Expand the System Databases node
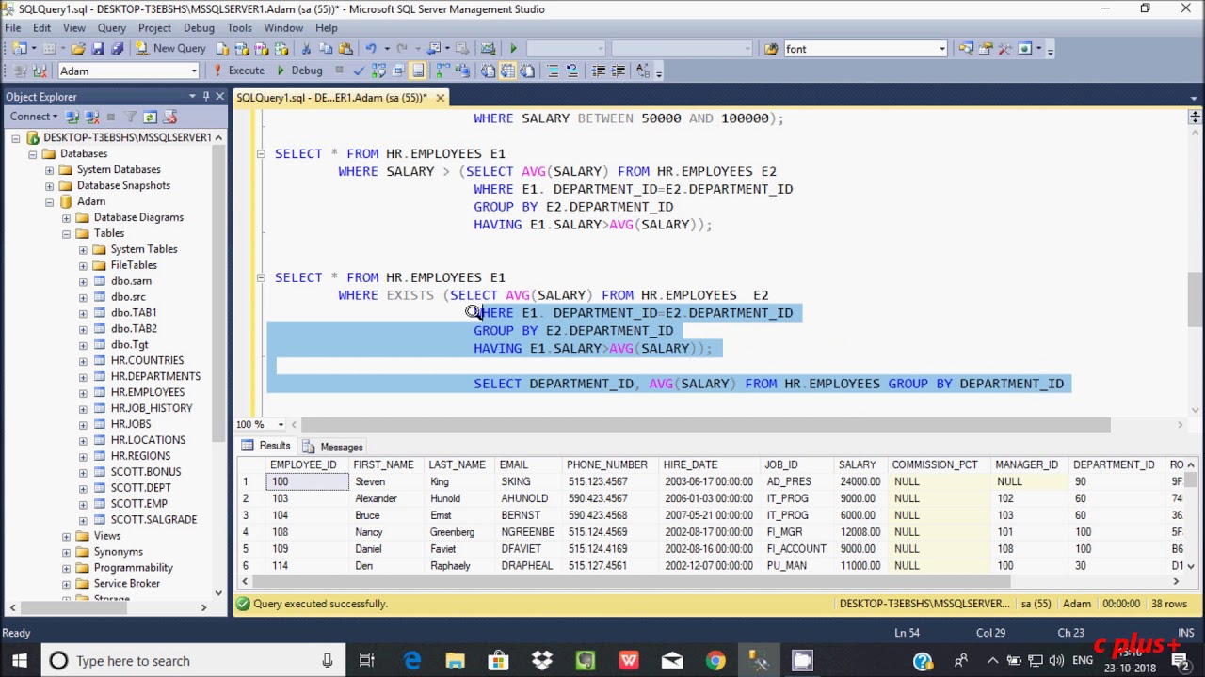 [49, 169]
